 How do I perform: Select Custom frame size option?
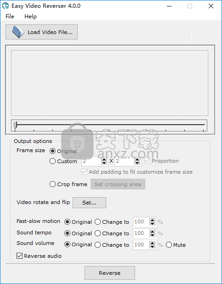[x=52, y=161]
